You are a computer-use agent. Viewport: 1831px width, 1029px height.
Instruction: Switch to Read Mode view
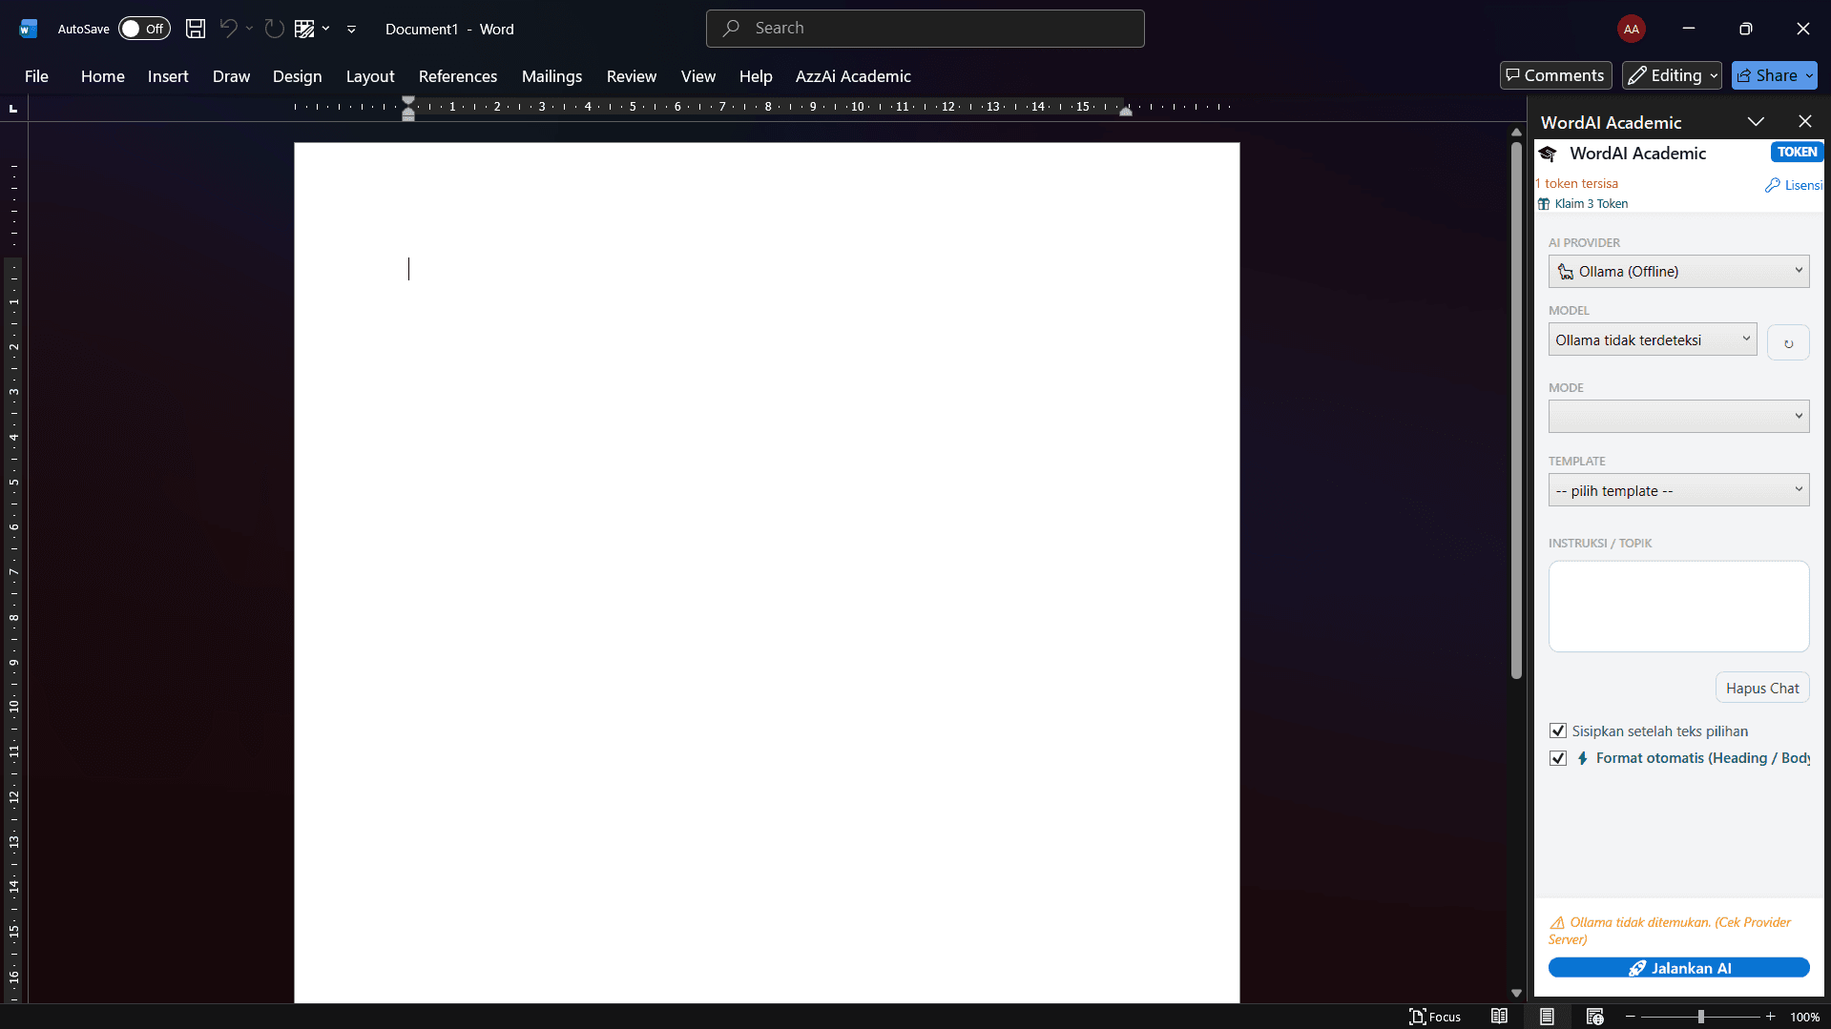1499,1017
